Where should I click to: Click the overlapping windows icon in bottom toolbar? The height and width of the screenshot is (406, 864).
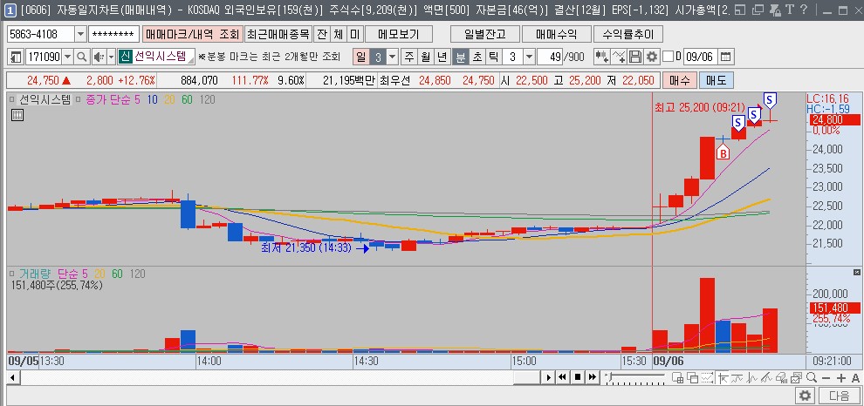692,377
